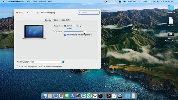Viewport: 178px width, 100px height.
Task: Select the Sementara folder on desktop
Action: click(x=171, y=9)
